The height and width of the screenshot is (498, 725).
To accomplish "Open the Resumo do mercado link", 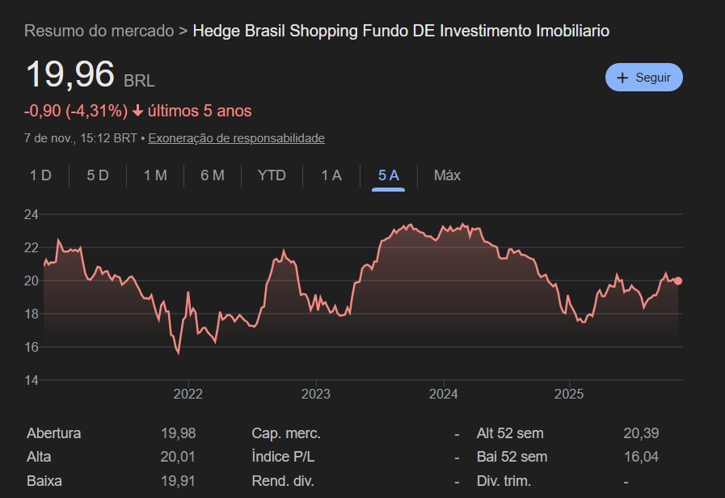I will tap(99, 32).
